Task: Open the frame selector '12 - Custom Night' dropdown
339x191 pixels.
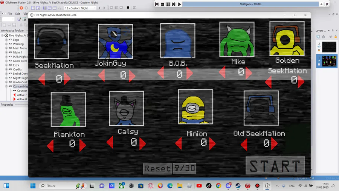Action: 95,8
